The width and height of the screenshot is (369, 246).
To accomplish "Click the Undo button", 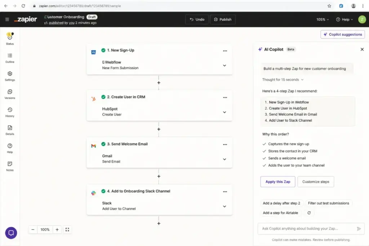I will click(x=197, y=19).
